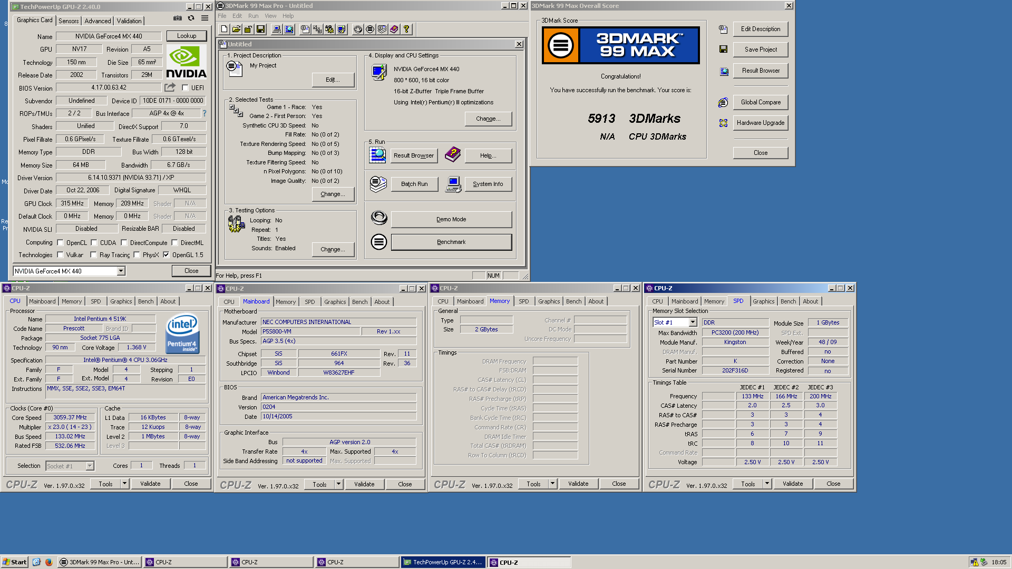Toggle the Ray Tracing checkbox

coord(93,255)
